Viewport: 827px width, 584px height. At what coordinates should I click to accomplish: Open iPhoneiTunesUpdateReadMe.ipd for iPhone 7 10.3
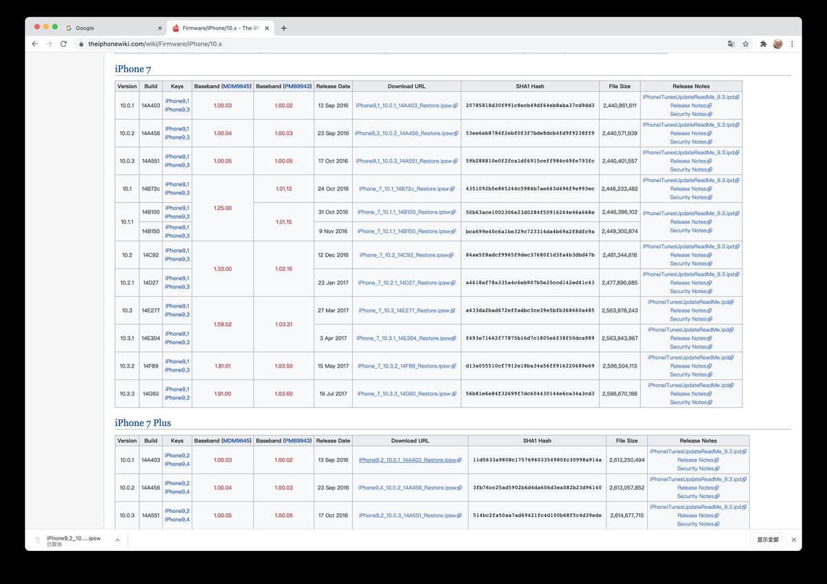click(x=691, y=302)
